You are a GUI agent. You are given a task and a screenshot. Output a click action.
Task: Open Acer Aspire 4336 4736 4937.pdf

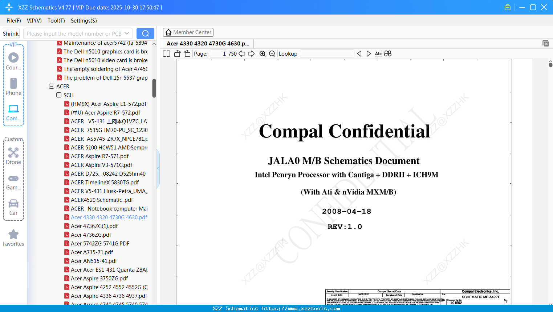click(x=109, y=296)
